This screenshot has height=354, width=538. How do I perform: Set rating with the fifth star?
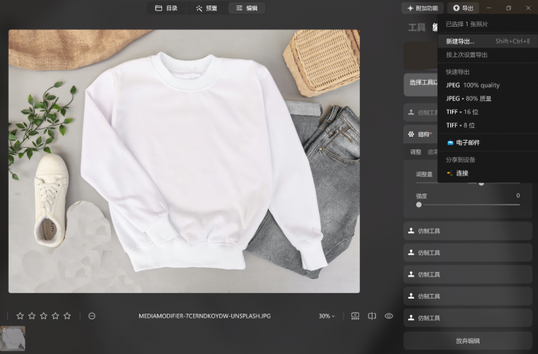pos(67,316)
